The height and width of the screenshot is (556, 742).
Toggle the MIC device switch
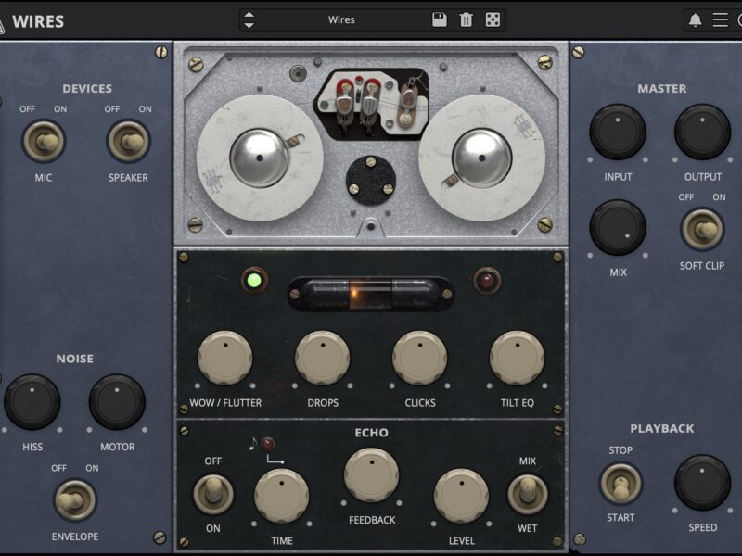(x=43, y=142)
